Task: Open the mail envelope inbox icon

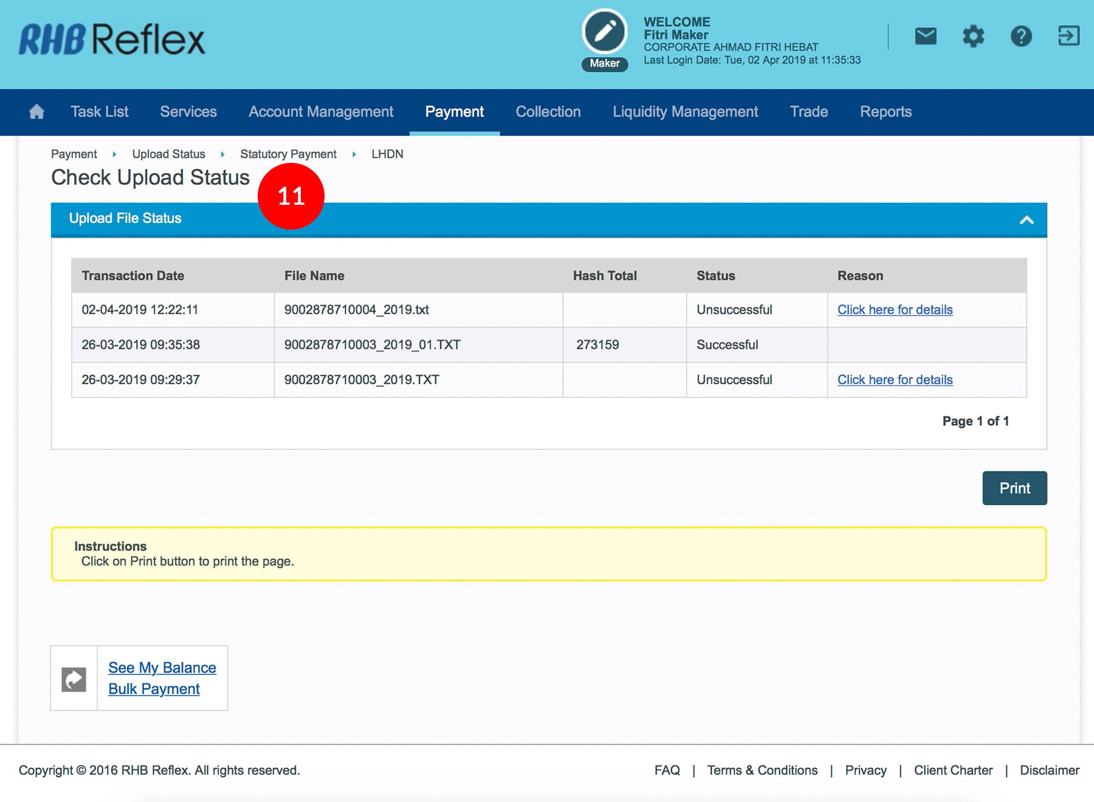Action: [x=925, y=36]
